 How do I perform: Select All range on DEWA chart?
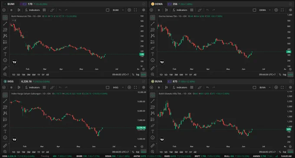195,75
